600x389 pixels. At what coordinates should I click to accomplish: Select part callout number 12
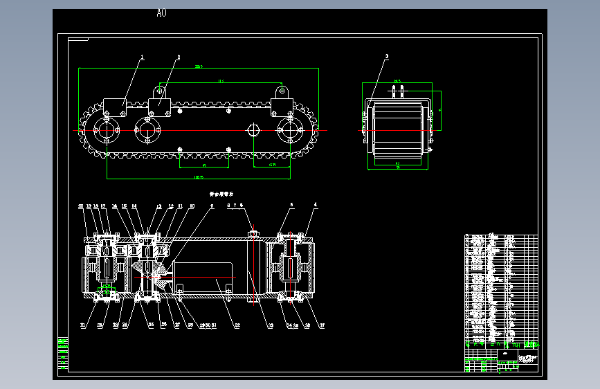(x=171, y=206)
